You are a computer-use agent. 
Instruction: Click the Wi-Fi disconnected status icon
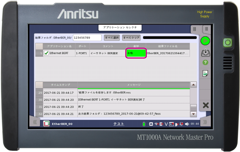coord(156,124)
